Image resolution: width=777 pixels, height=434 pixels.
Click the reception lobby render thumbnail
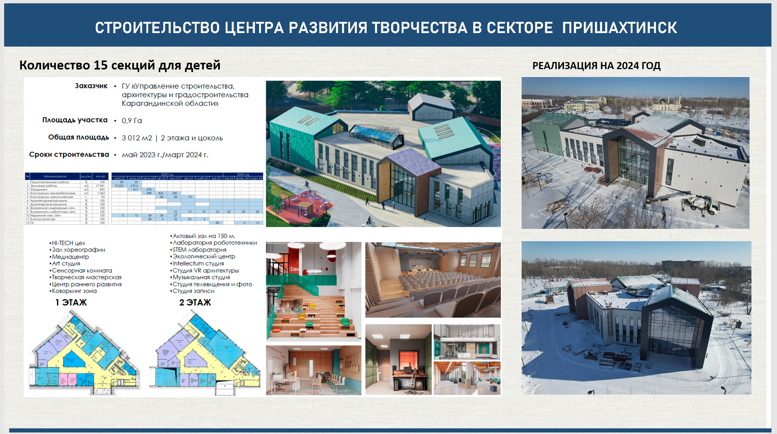pos(467,342)
